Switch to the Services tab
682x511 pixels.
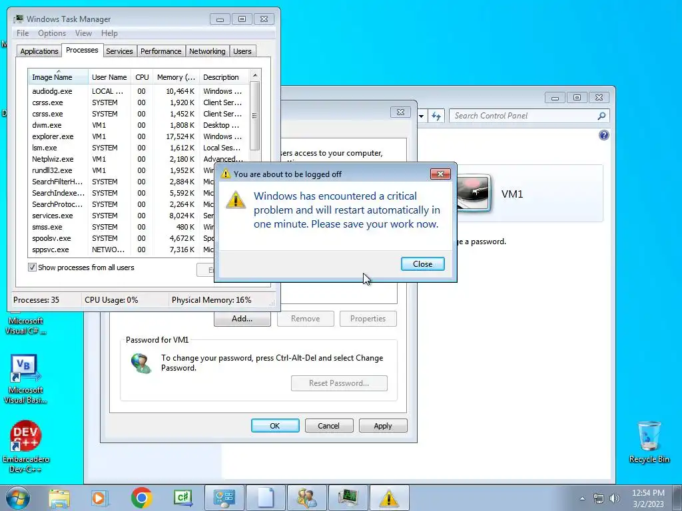(119, 51)
